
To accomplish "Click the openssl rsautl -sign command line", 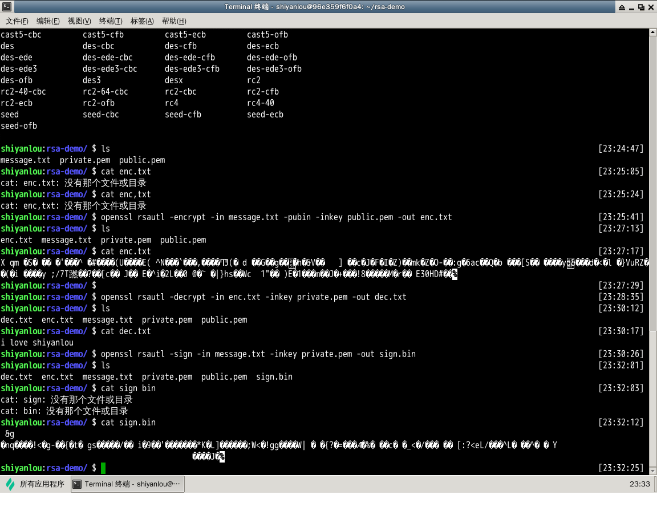I will click(258, 354).
